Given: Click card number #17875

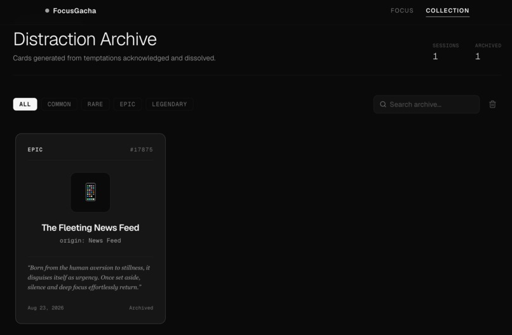Looking at the screenshot, I should 142,149.
